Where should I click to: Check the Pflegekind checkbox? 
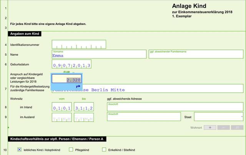(71, 150)
